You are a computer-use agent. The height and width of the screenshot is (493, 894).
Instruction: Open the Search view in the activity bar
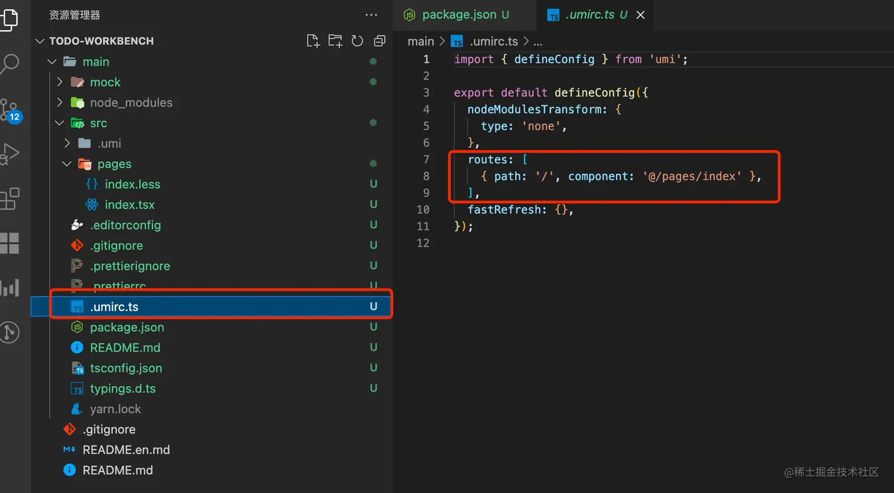coord(10,63)
